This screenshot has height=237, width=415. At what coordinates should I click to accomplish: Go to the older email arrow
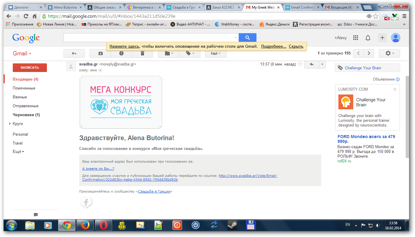click(369, 53)
